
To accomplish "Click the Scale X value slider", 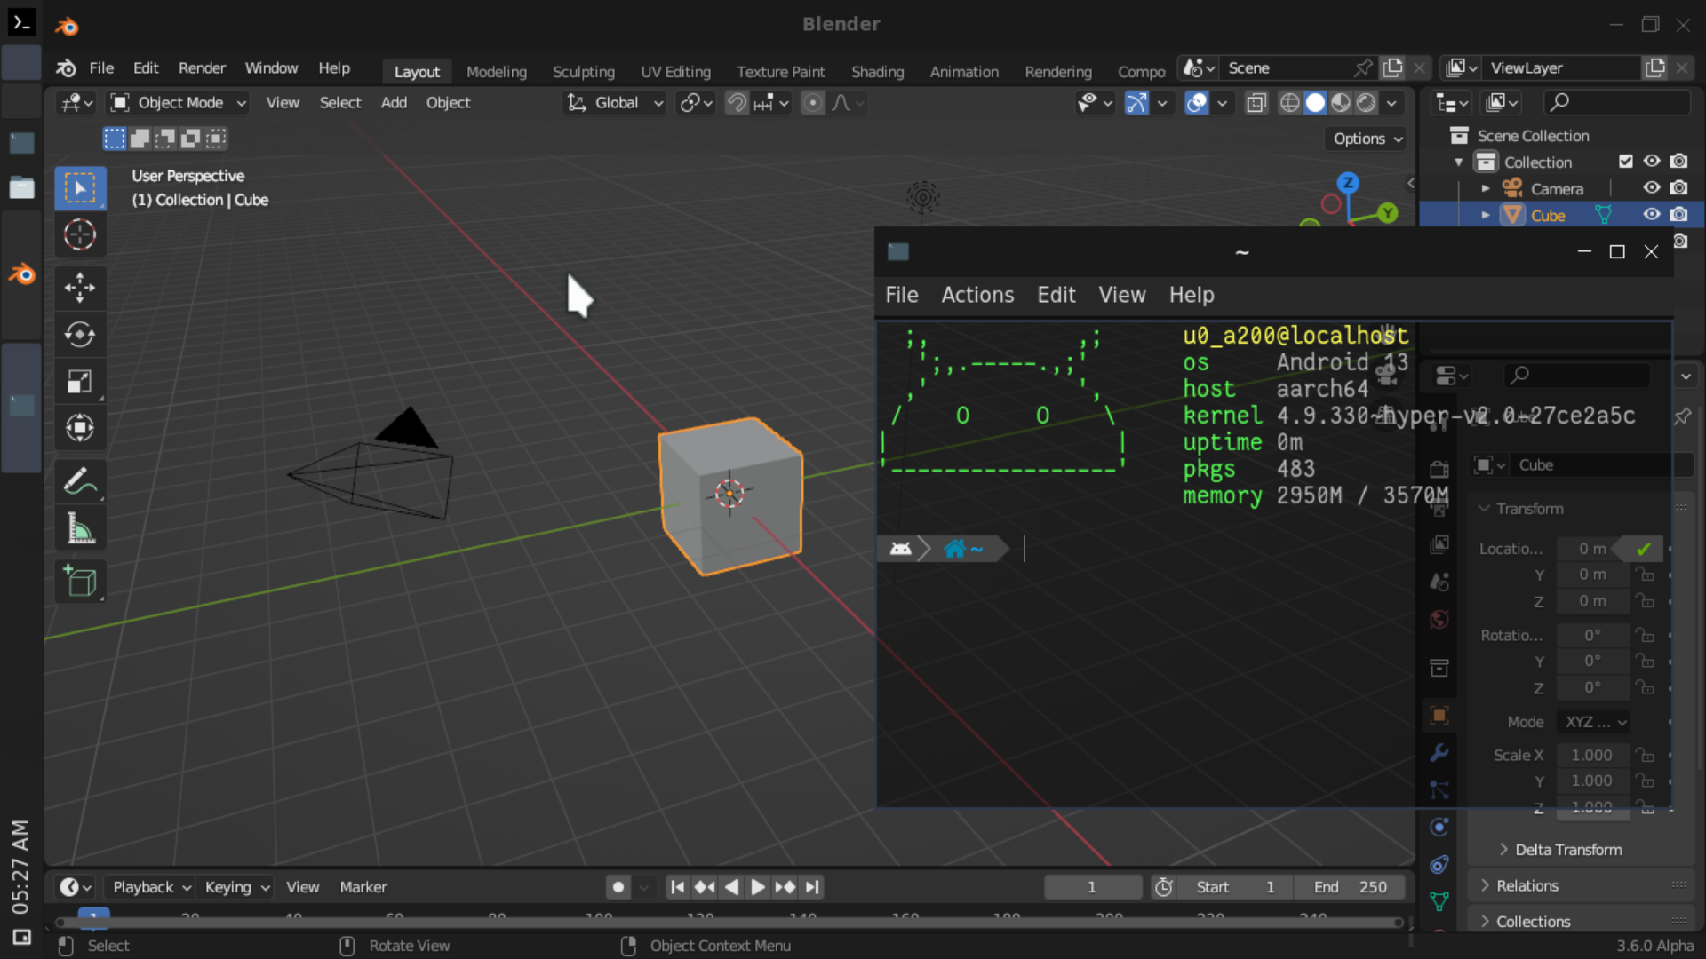I will (1591, 755).
